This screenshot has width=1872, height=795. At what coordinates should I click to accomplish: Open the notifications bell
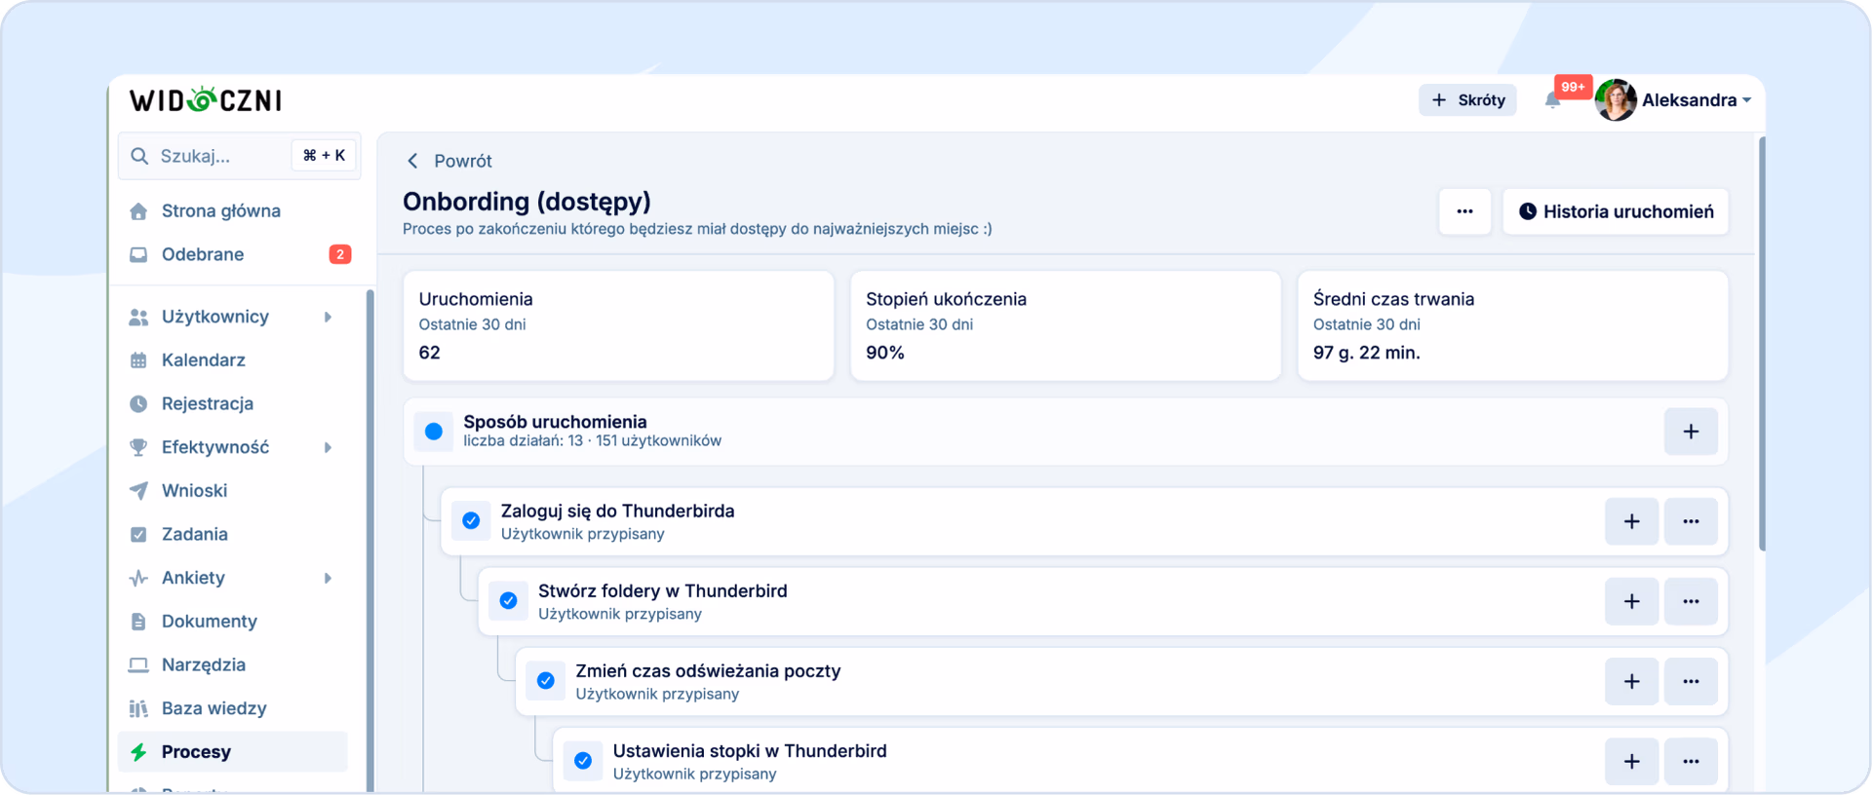[1553, 100]
